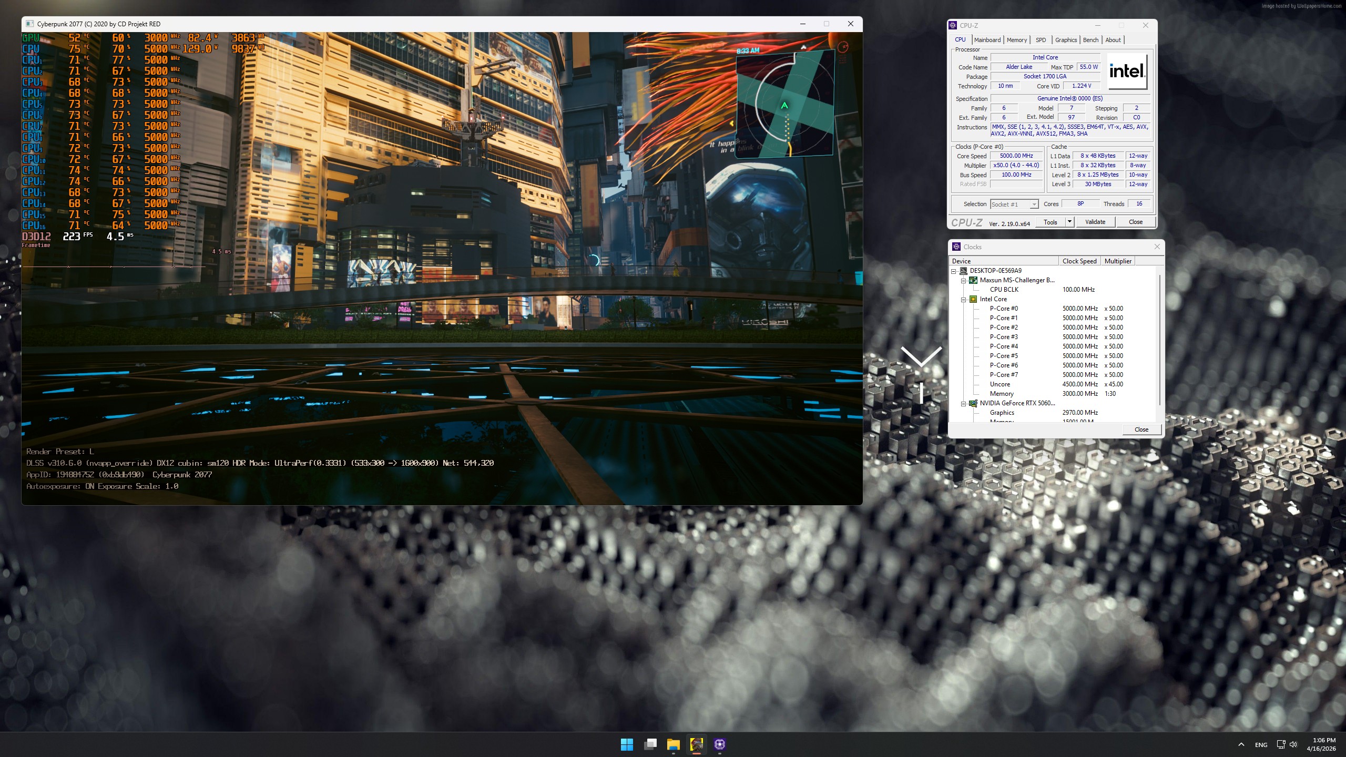Screen dimensions: 1346x757
Task: Click the Cyberpunk 2077 taskbar icon
Action: 696,744
